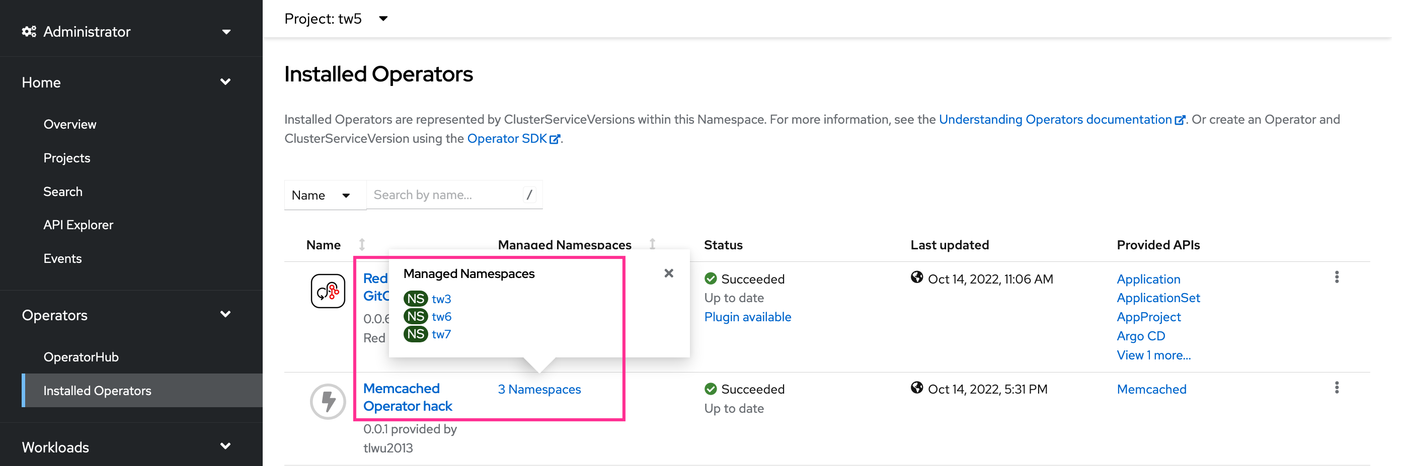
Task: Open the Events page
Action: (62, 259)
